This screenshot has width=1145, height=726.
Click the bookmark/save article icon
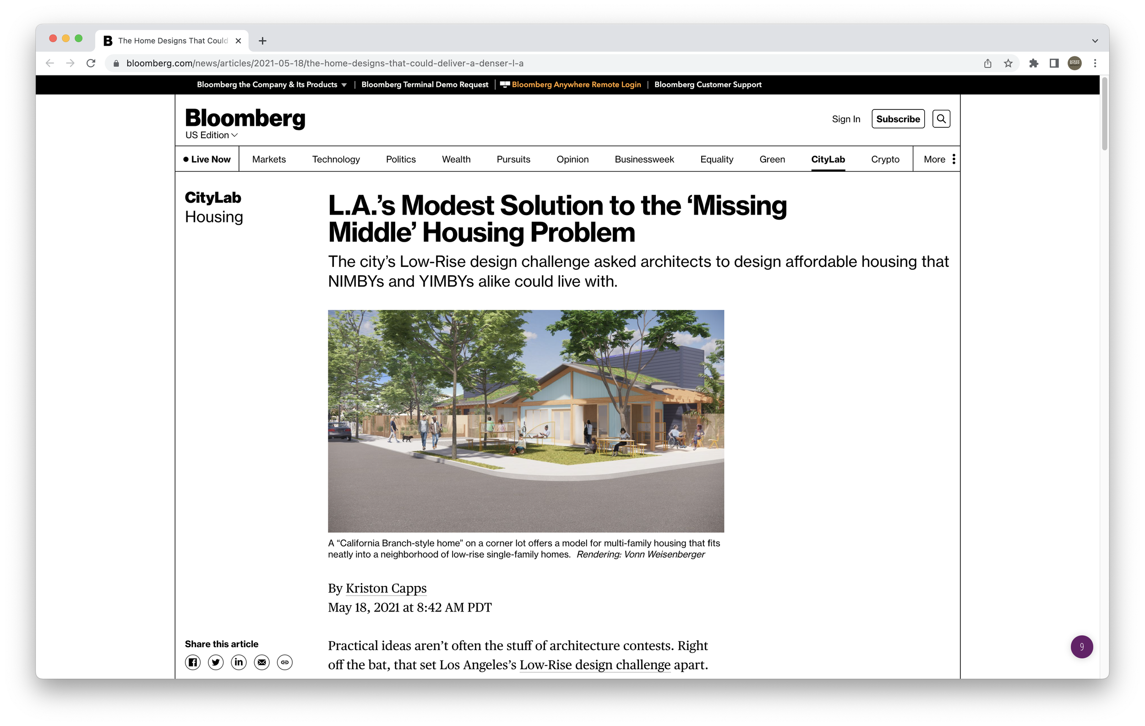click(x=1007, y=63)
